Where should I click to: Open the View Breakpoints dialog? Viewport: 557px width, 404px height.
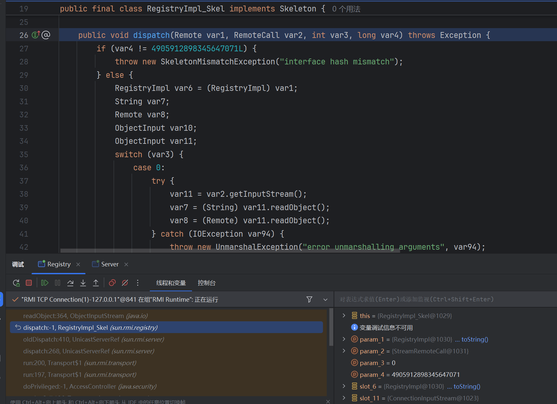point(112,283)
